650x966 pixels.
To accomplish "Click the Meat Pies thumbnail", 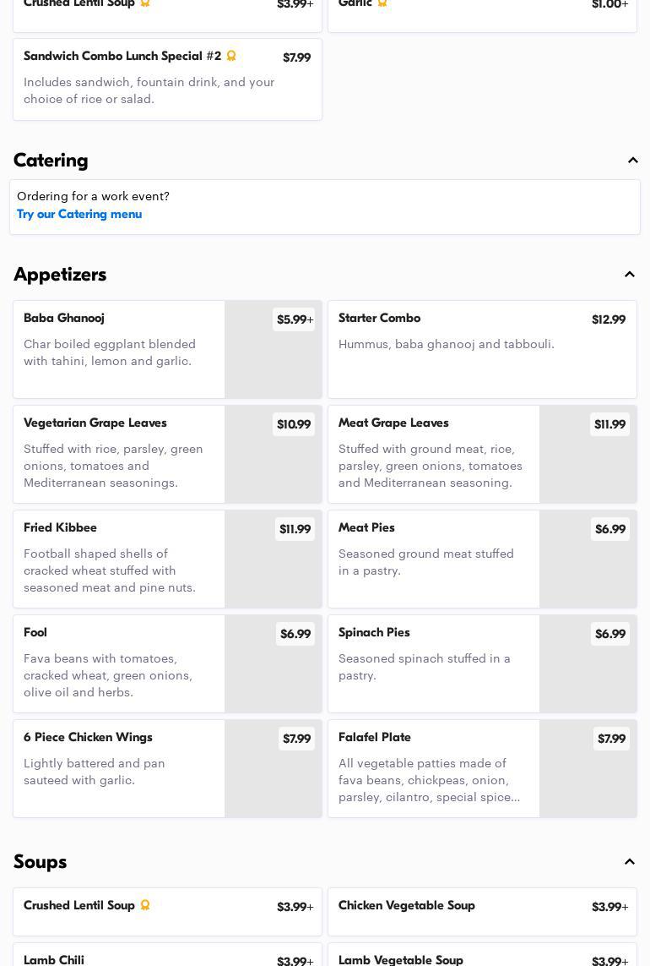I will [x=588, y=570].
